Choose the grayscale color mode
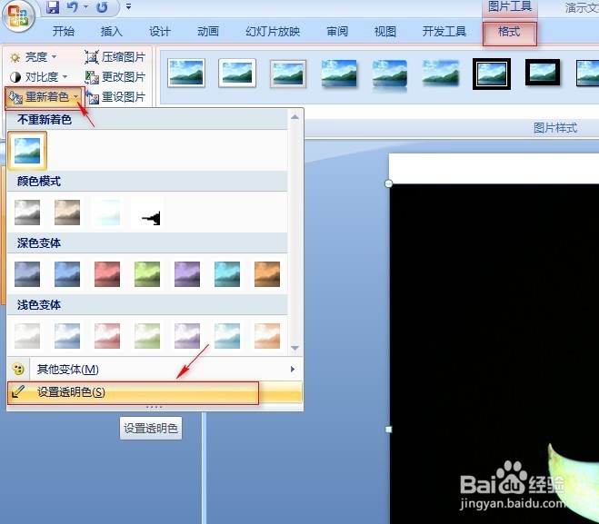The width and height of the screenshot is (599, 524). 27,213
